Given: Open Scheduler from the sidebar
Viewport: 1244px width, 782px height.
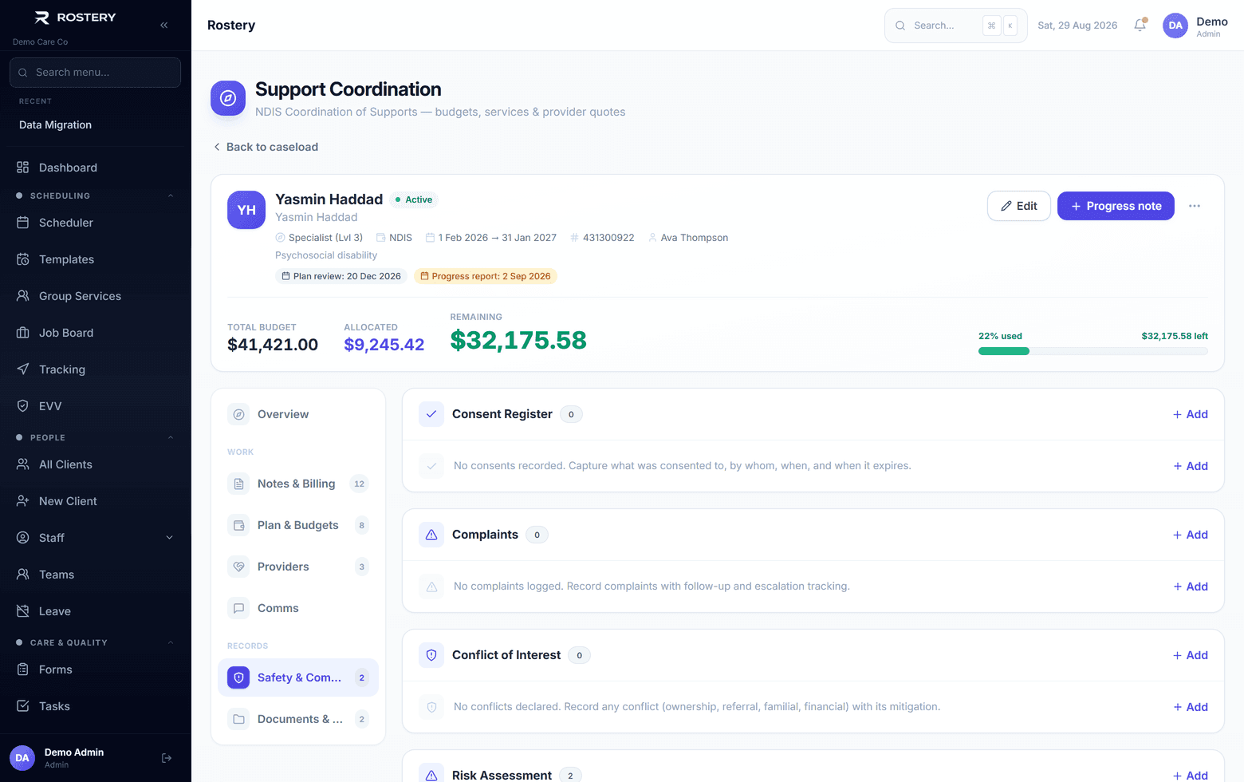Looking at the screenshot, I should [96, 223].
